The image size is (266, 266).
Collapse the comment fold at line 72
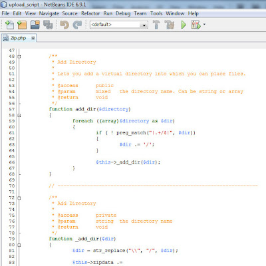(19, 198)
